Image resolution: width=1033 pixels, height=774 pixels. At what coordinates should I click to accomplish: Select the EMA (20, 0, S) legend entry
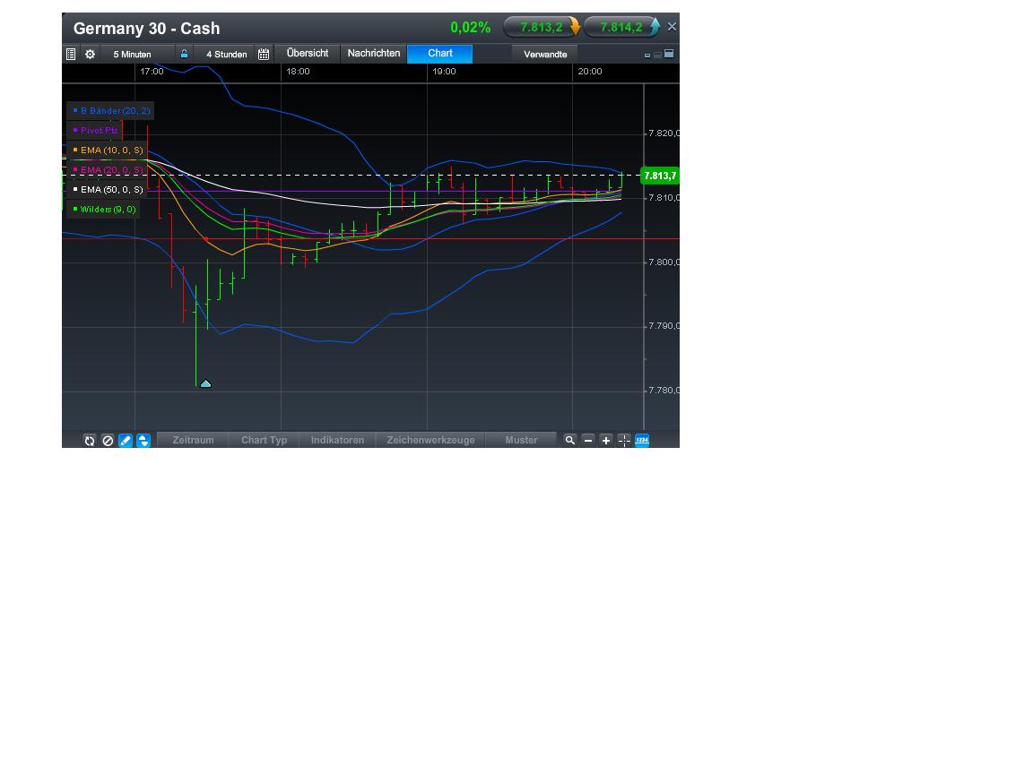click(107, 170)
